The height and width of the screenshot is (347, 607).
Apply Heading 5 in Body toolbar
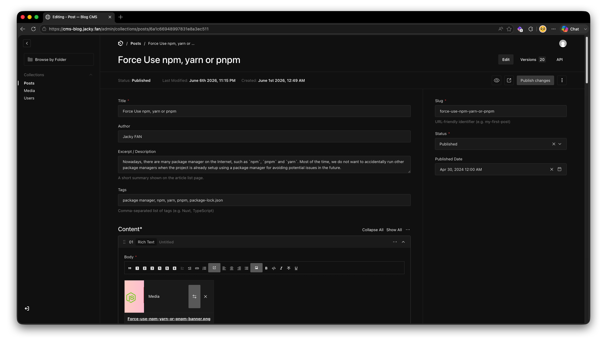click(x=167, y=268)
